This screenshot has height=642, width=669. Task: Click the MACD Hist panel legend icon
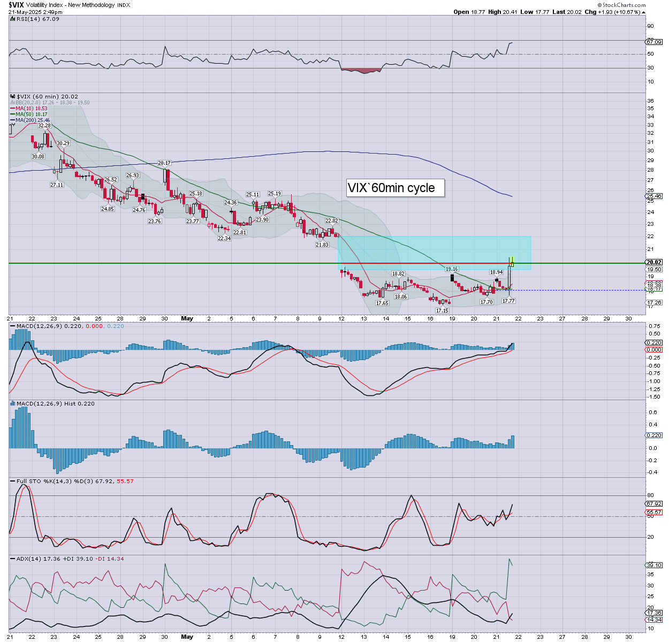pyautogui.click(x=12, y=404)
